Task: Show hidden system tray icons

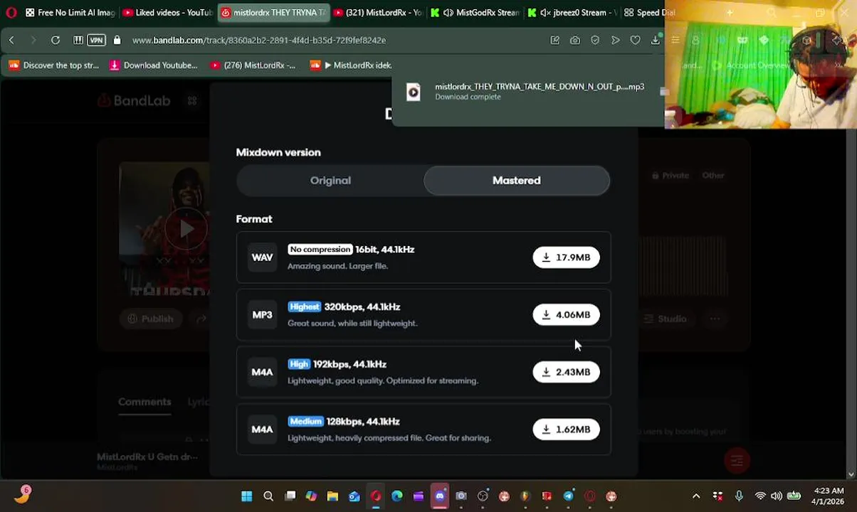Action: pos(696,496)
